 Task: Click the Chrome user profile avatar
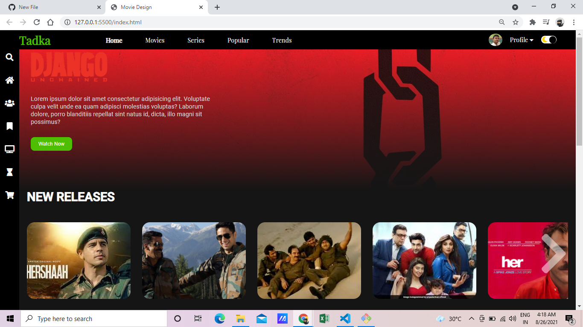560,22
